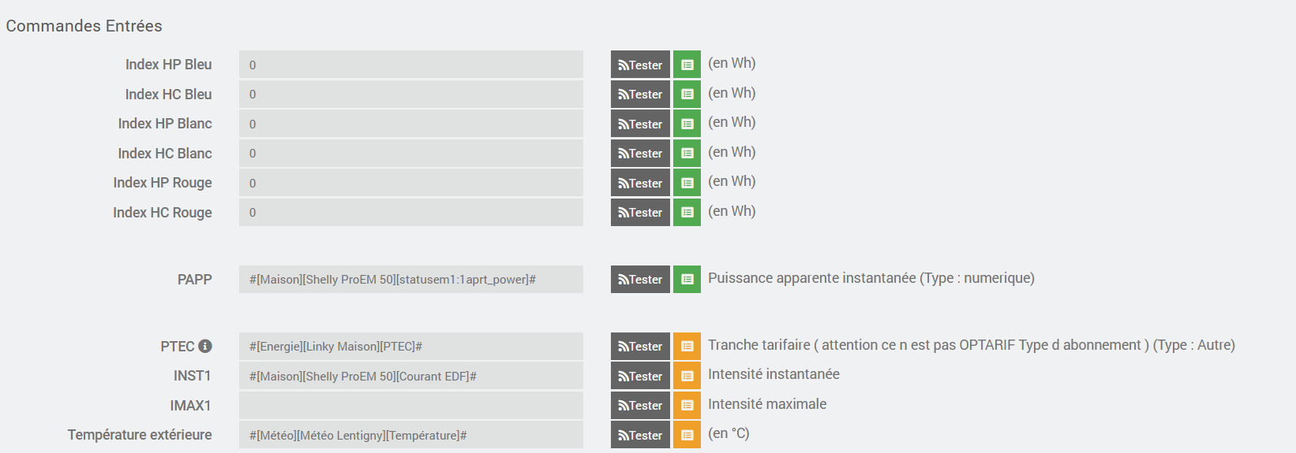1296x453 pixels.
Task: Click green list icon beside Index HP Blanc
Action: tap(687, 124)
